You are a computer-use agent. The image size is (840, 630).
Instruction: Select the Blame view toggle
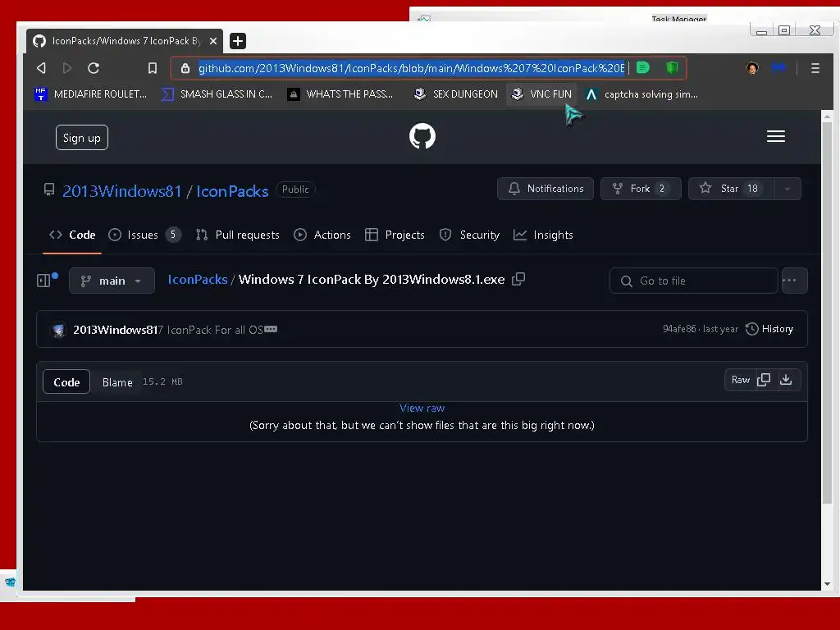[117, 382]
